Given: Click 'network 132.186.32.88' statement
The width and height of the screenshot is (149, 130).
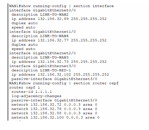Looking at the screenshot, I should pos(54,113).
